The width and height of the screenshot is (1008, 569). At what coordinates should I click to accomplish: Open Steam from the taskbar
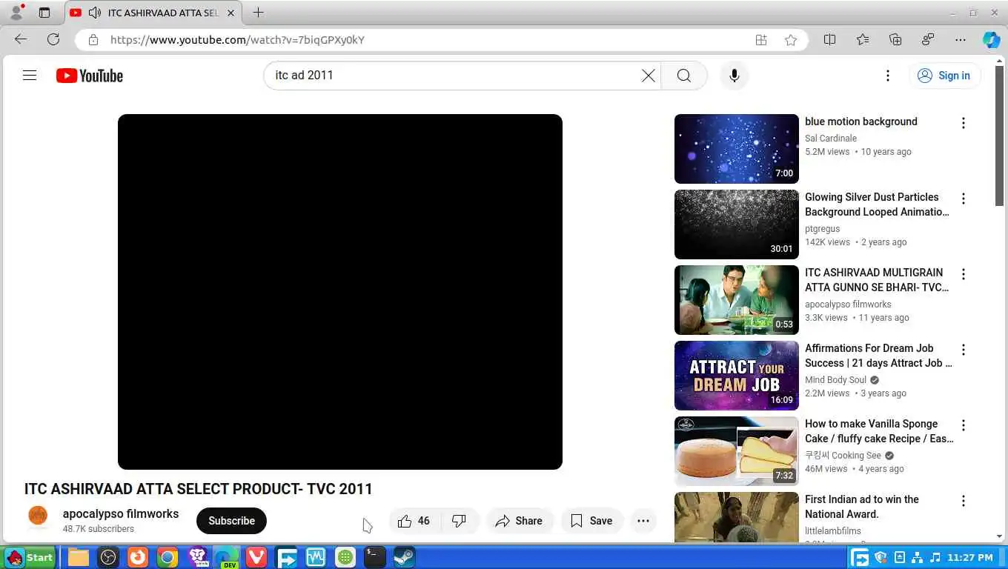(x=404, y=557)
